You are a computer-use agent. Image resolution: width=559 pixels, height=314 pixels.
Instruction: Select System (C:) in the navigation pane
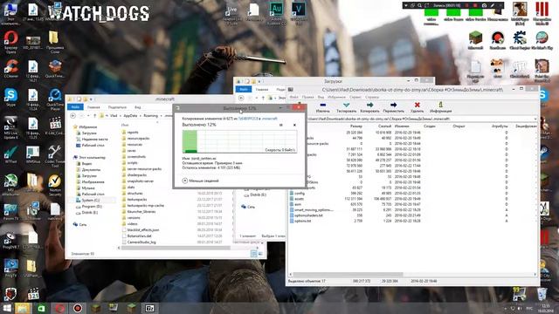click(x=90, y=200)
